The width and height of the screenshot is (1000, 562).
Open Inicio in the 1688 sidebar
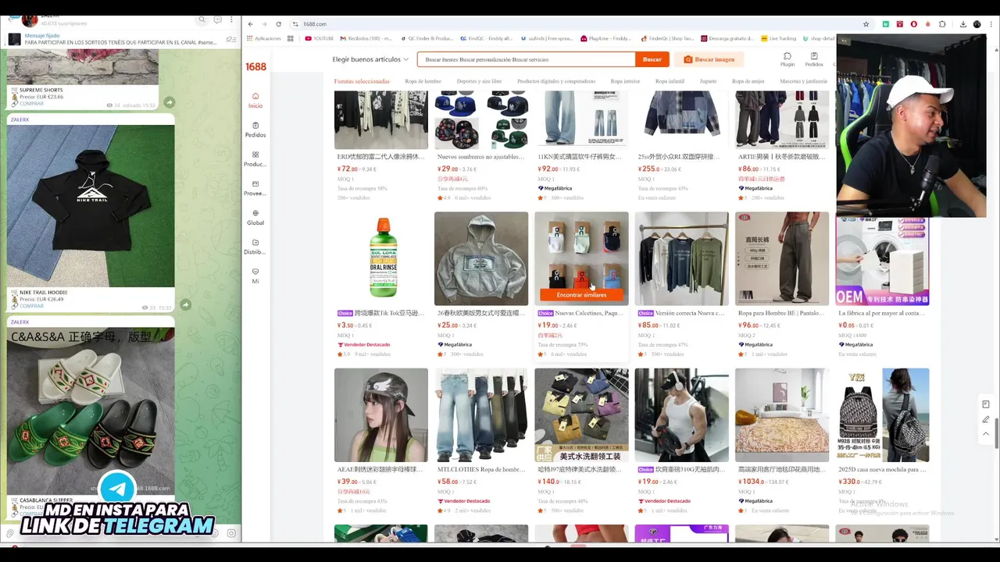point(255,100)
